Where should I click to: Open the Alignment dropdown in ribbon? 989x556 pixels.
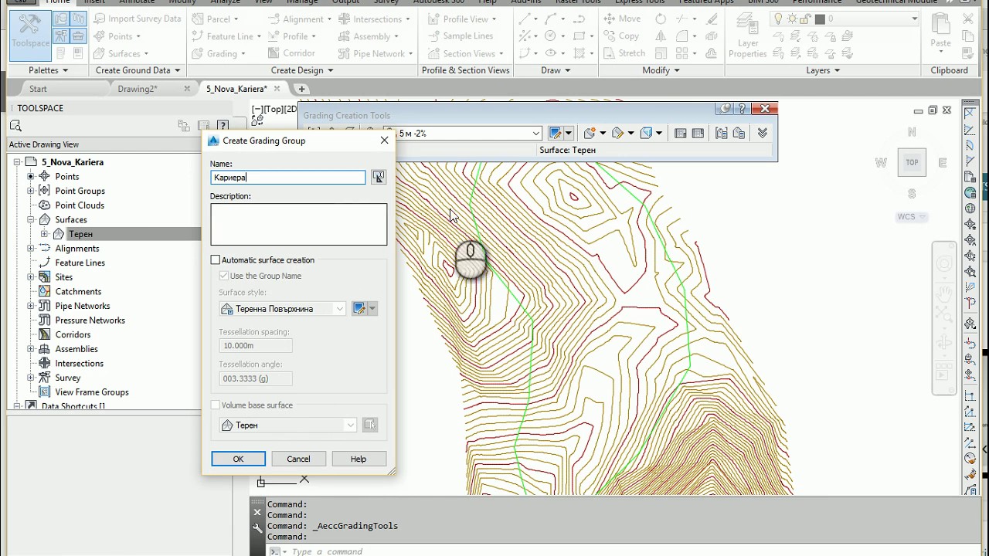coord(300,19)
